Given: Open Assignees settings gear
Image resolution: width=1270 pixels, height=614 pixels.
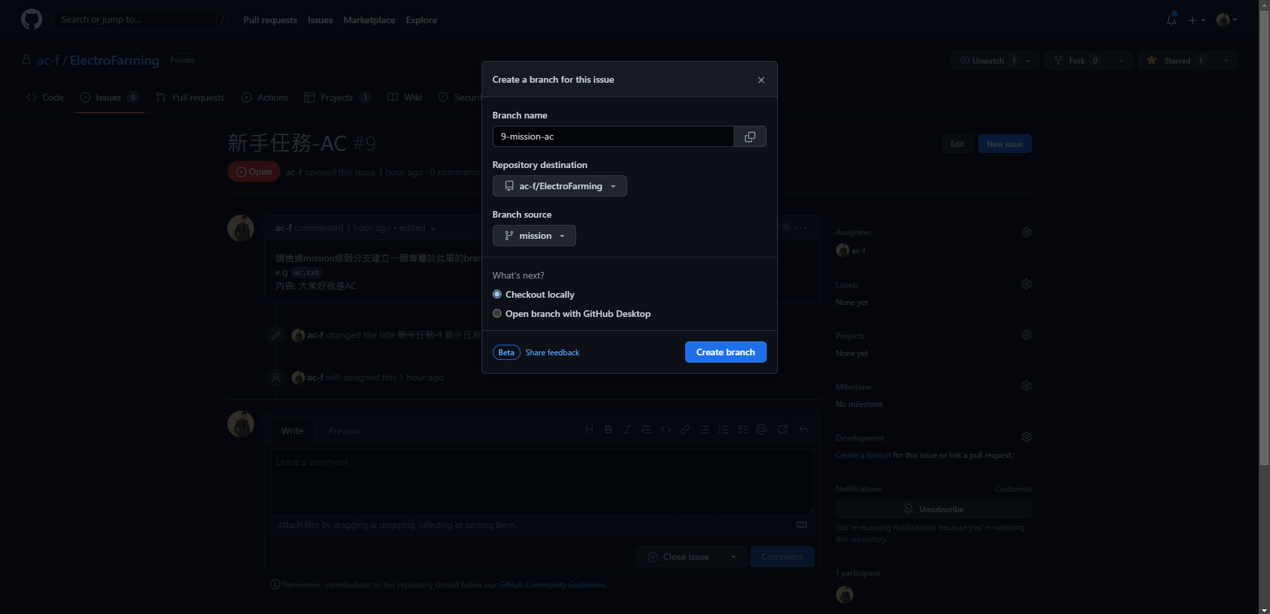Looking at the screenshot, I should [x=1027, y=232].
